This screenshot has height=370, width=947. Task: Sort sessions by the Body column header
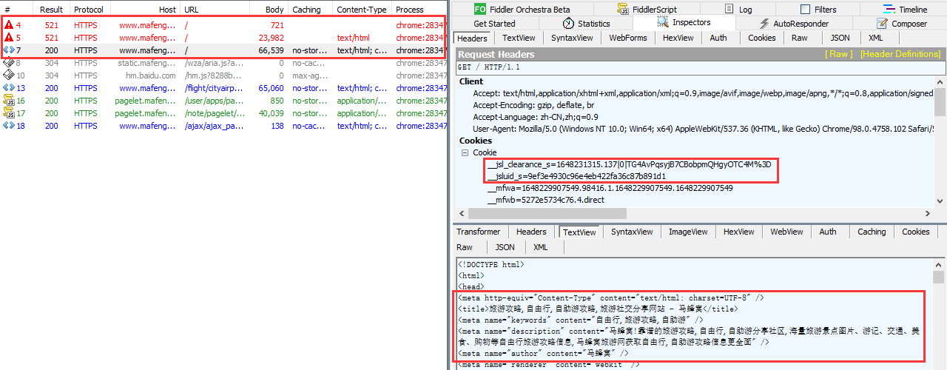click(274, 10)
